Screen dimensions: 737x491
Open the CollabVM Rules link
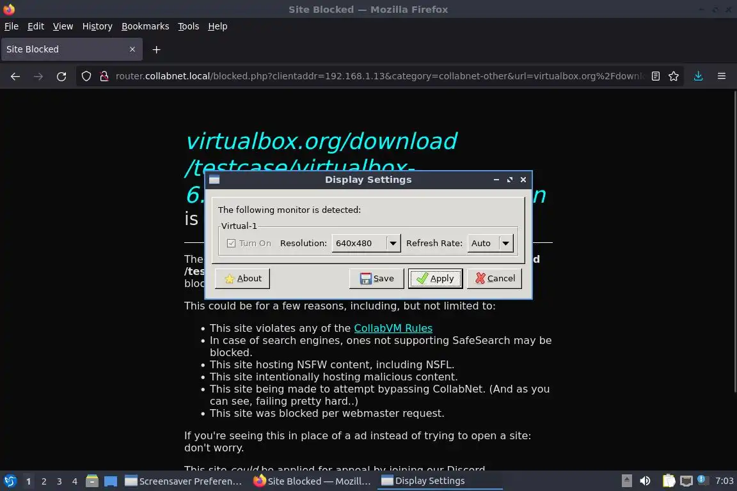click(393, 328)
